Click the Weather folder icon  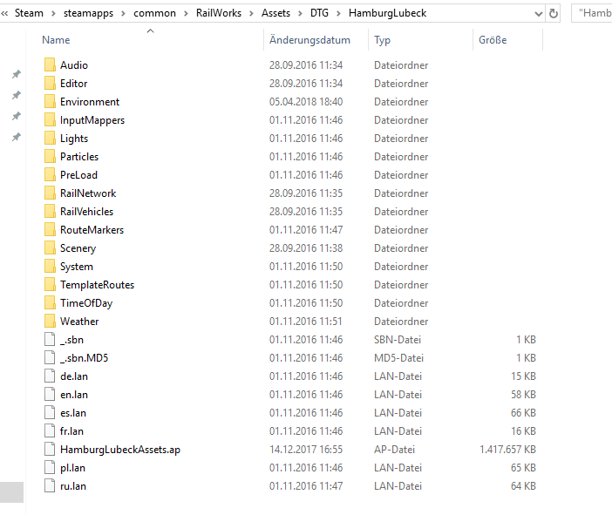(50, 322)
